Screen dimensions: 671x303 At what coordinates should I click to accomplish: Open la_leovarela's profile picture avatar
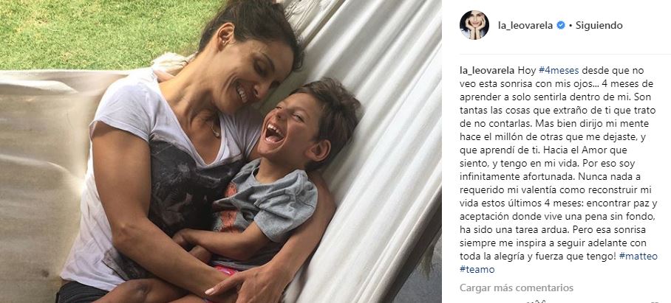(x=474, y=25)
